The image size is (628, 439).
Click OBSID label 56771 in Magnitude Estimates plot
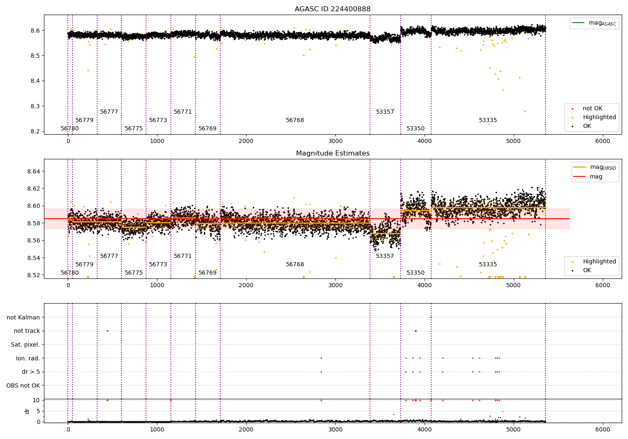[x=183, y=256]
